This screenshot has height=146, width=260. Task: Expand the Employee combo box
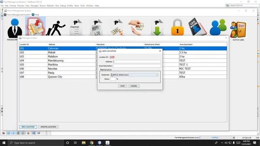click(x=157, y=75)
